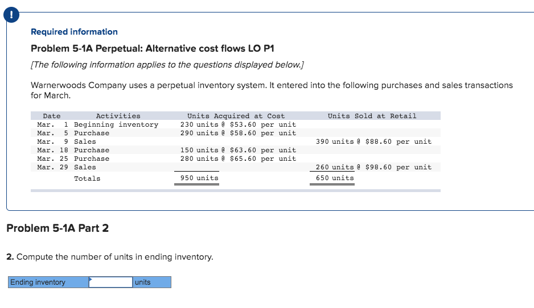Click the 'Totals' row label
The image size is (534, 308).
tap(87, 178)
